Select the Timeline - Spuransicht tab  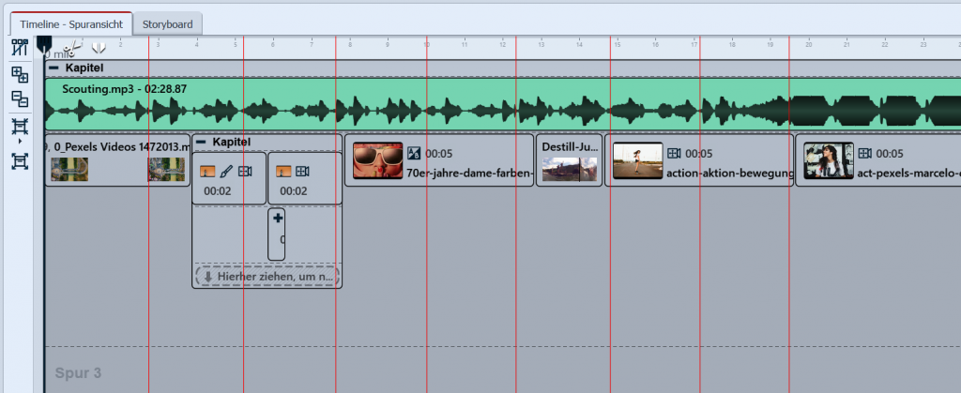click(71, 24)
